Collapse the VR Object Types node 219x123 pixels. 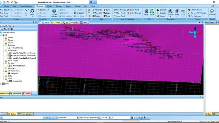pyautogui.click(x=3, y=71)
